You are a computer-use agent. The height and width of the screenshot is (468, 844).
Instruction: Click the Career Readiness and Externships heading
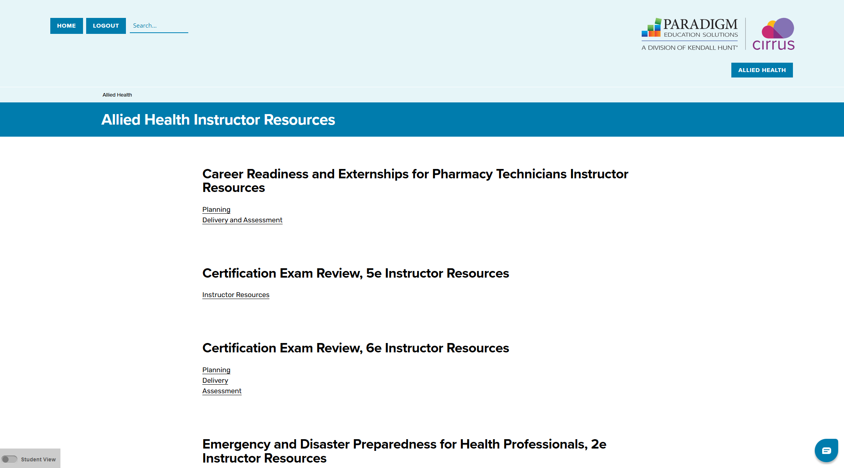(415, 181)
